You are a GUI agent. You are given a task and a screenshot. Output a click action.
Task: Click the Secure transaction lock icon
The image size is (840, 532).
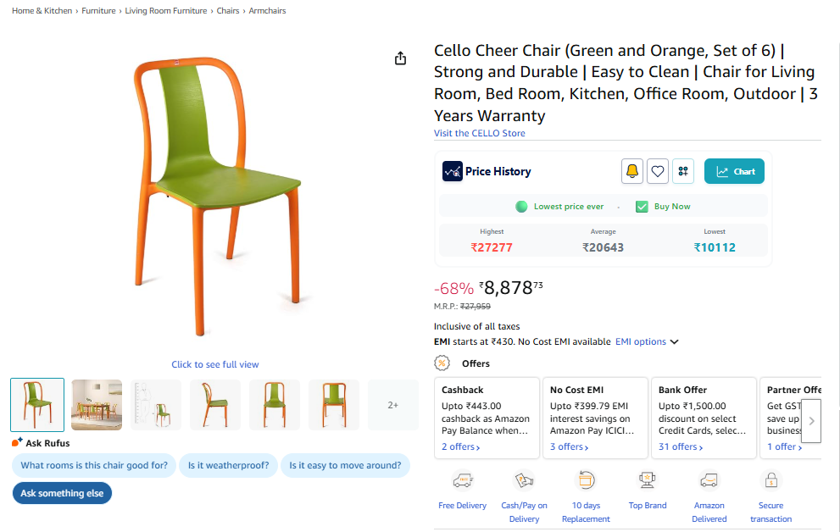pyautogui.click(x=770, y=481)
